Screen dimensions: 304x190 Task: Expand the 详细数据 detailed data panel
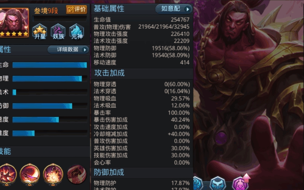tap(68, 50)
